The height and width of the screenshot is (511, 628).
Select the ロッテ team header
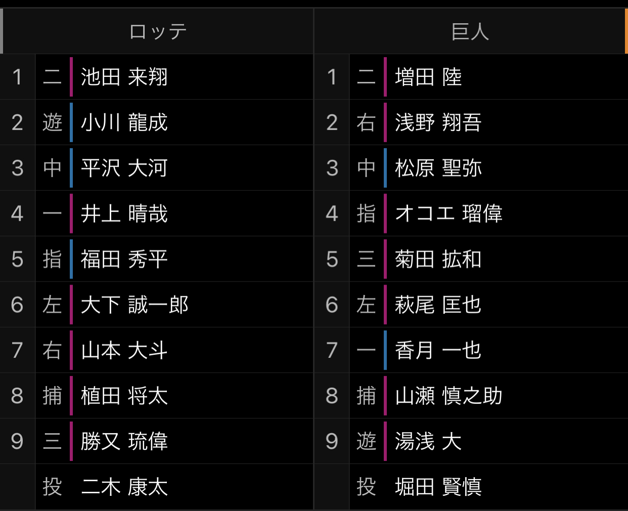158,32
